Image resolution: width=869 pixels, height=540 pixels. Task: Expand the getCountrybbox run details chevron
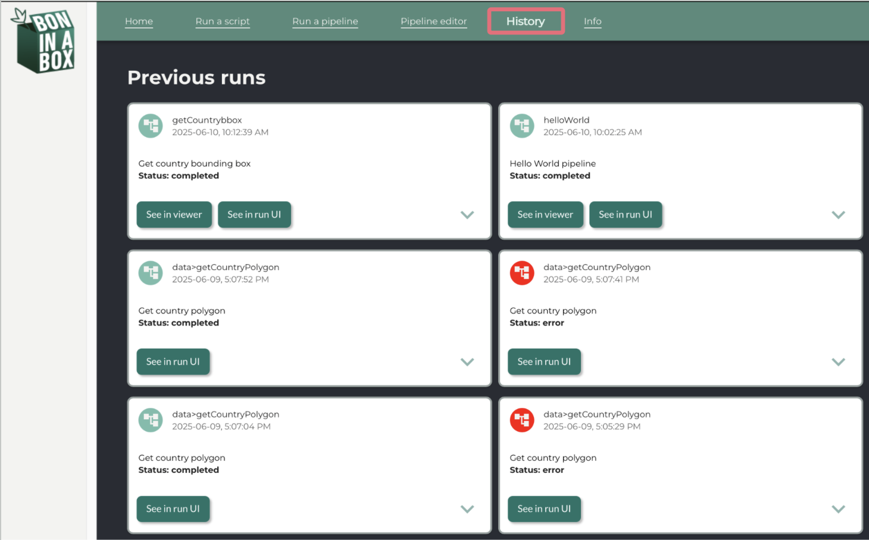[x=467, y=215]
